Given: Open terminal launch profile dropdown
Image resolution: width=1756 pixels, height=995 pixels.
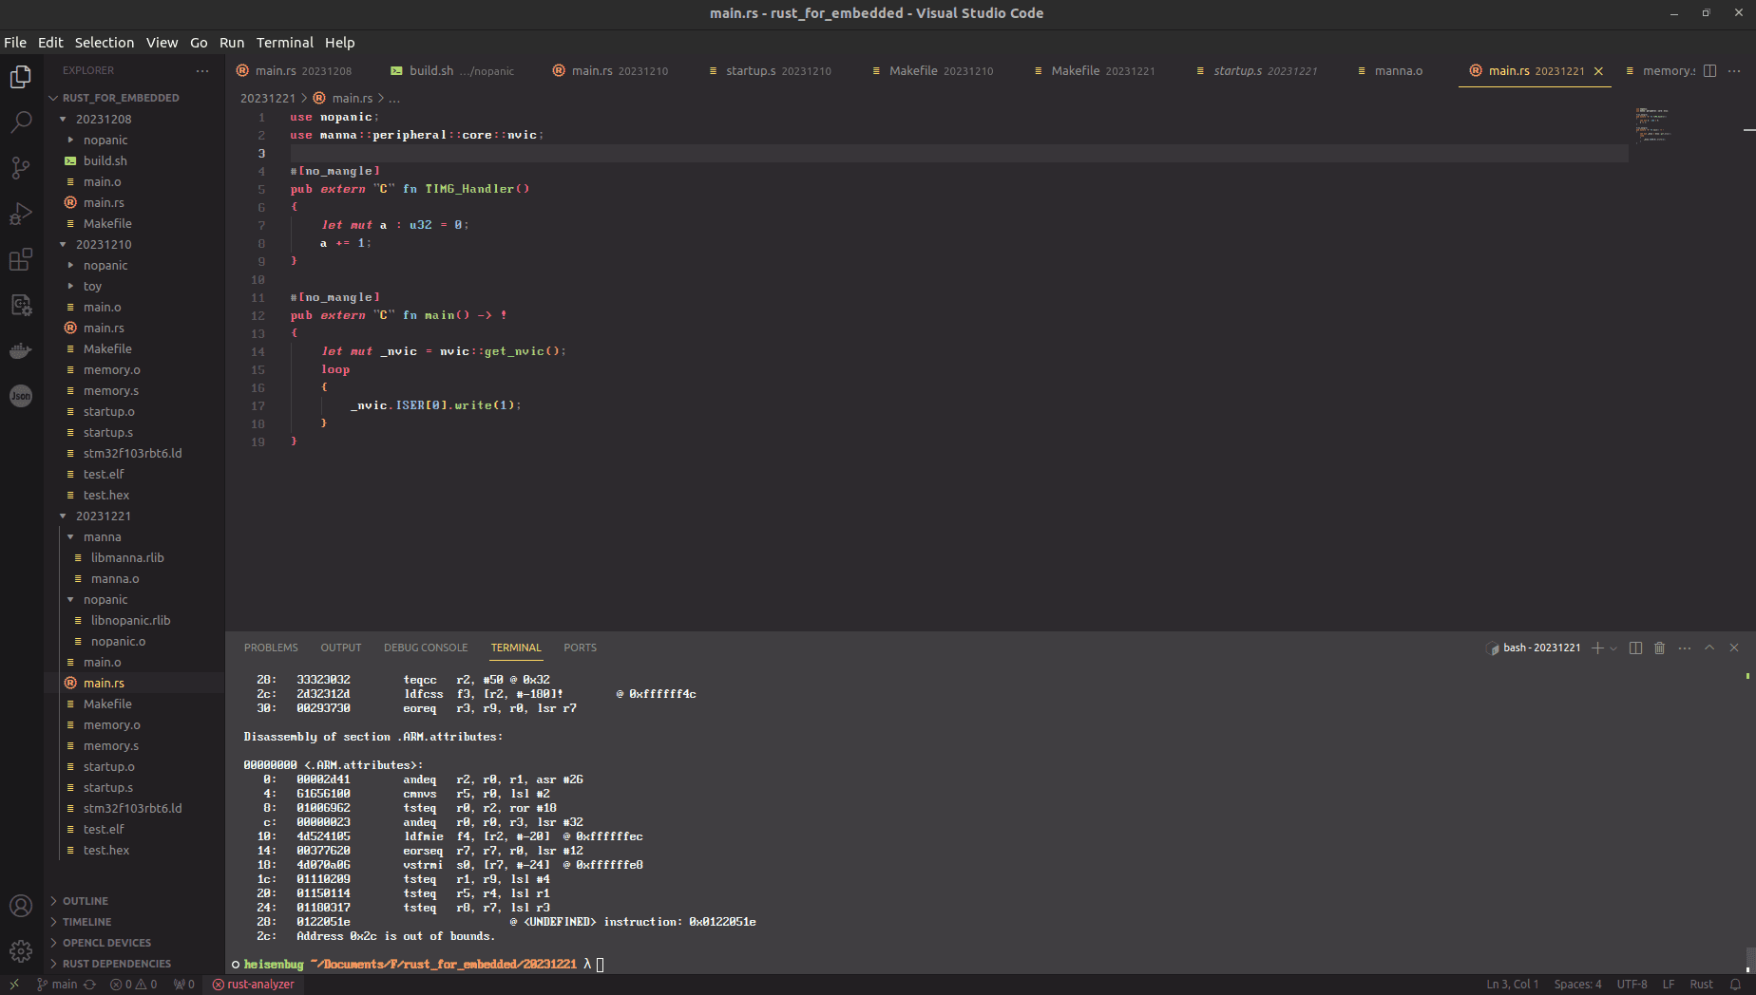Looking at the screenshot, I should [x=1613, y=648].
